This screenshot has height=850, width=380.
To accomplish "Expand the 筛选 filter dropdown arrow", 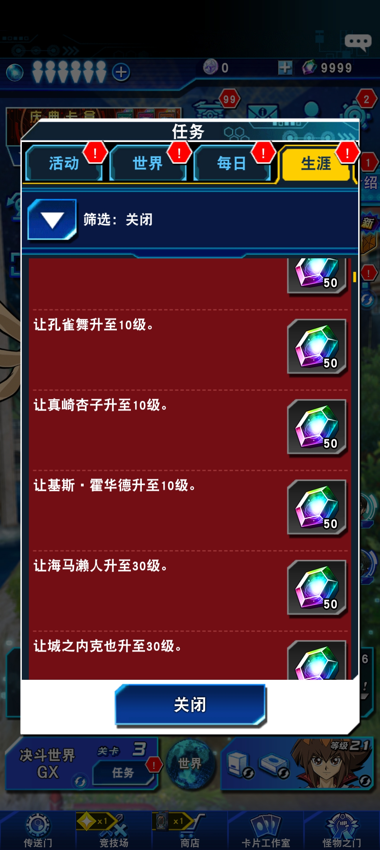I will click(52, 220).
